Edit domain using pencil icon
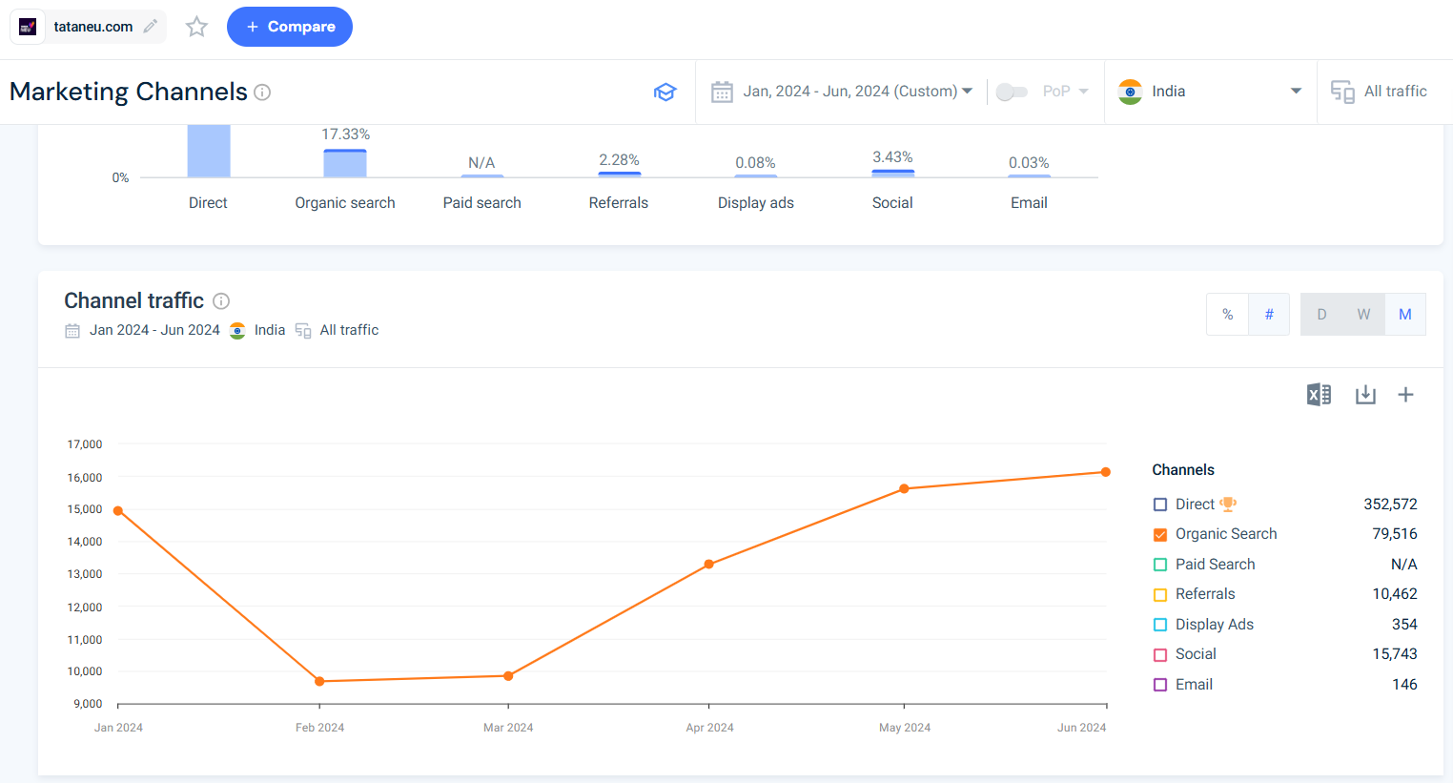The image size is (1453, 783). (151, 27)
